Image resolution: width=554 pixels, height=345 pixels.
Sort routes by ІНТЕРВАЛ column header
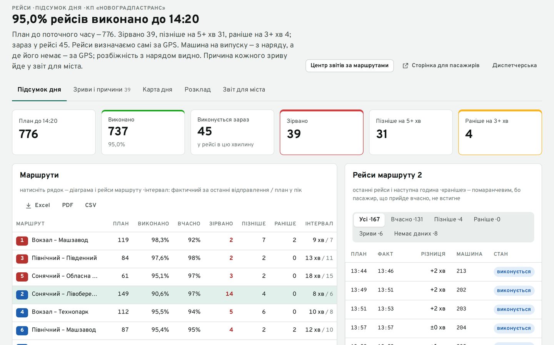pos(319,224)
